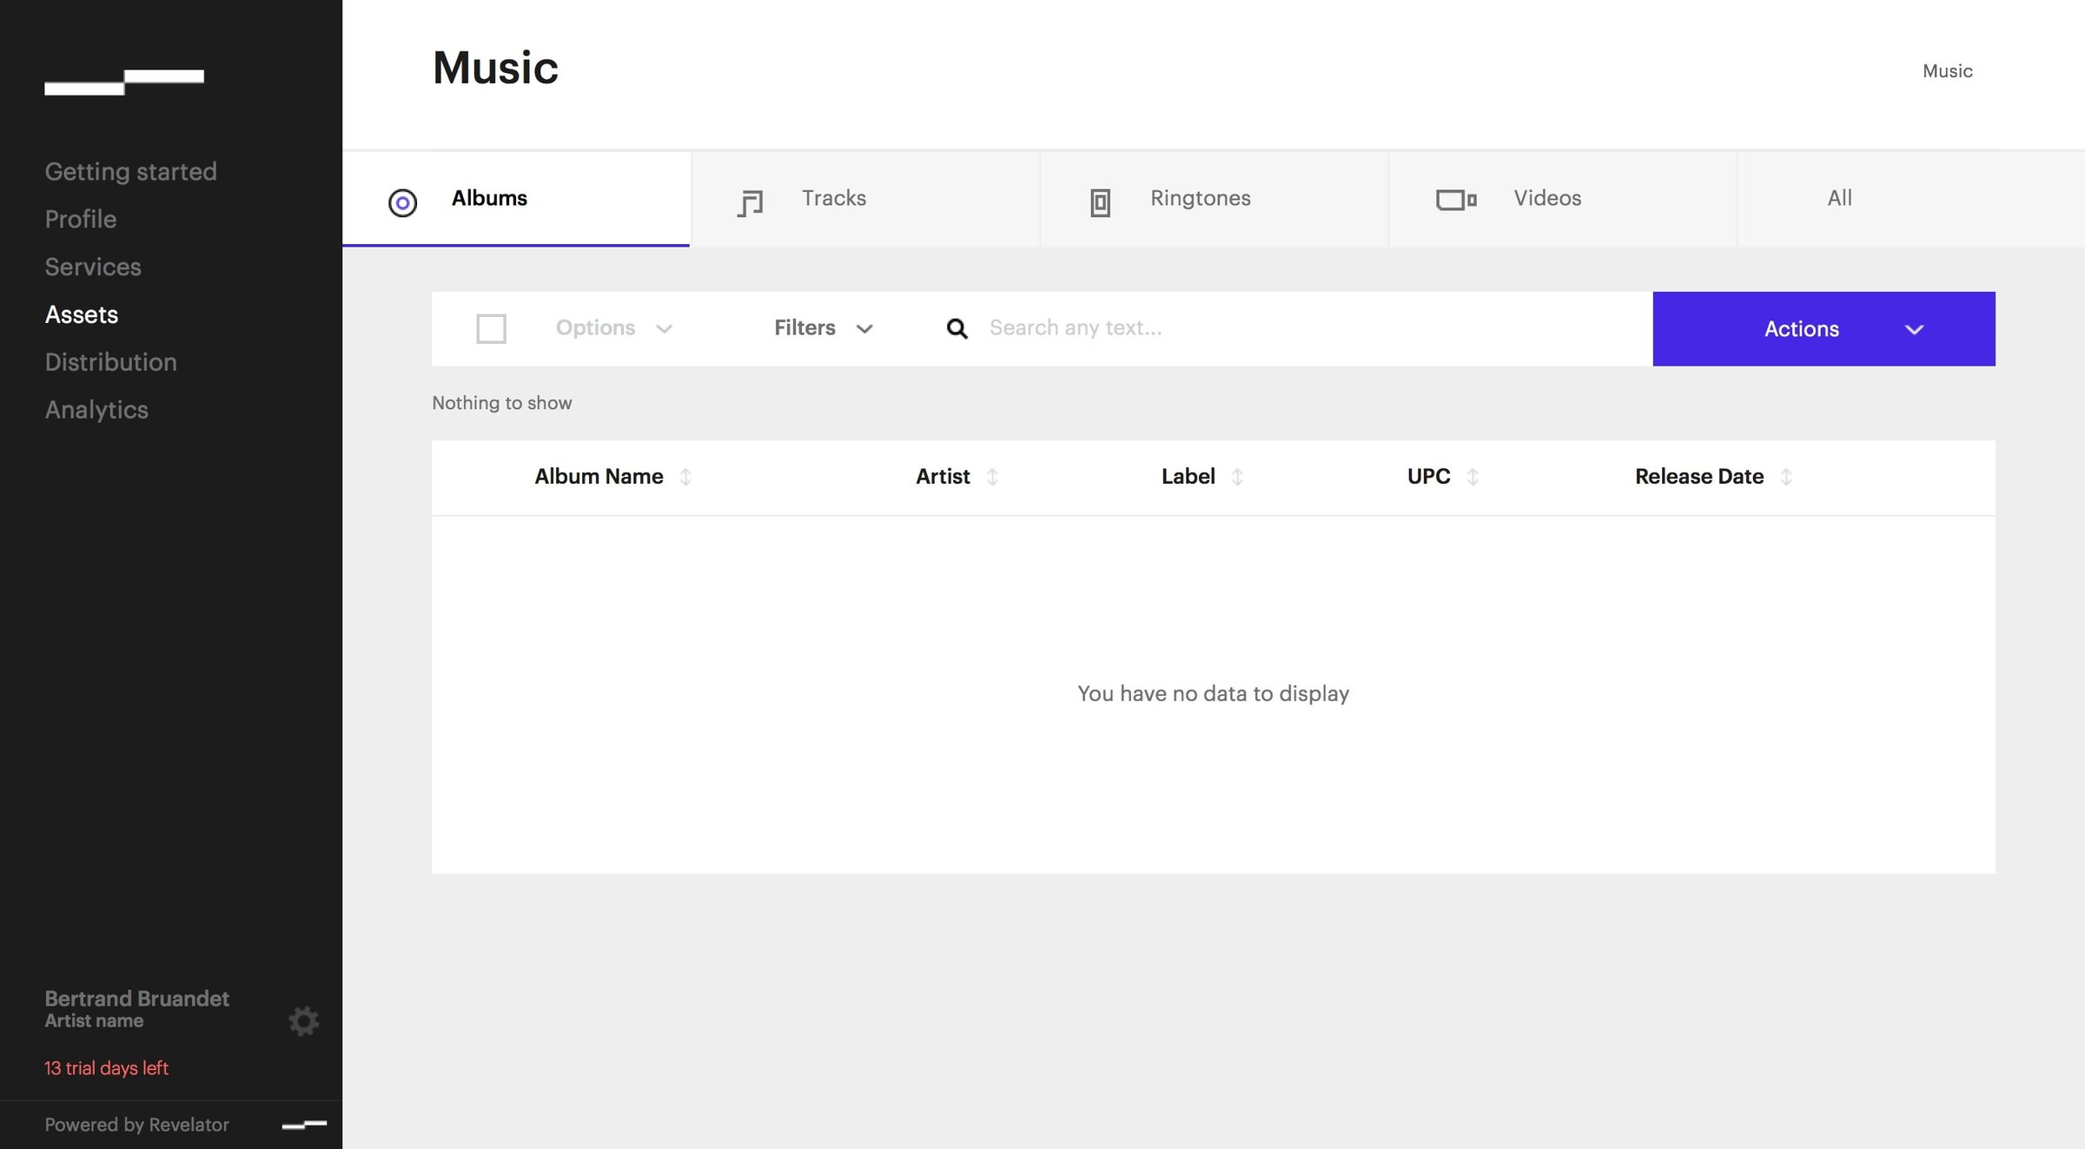
Task: Open Getting started in sidebar
Action: pos(130,172)
